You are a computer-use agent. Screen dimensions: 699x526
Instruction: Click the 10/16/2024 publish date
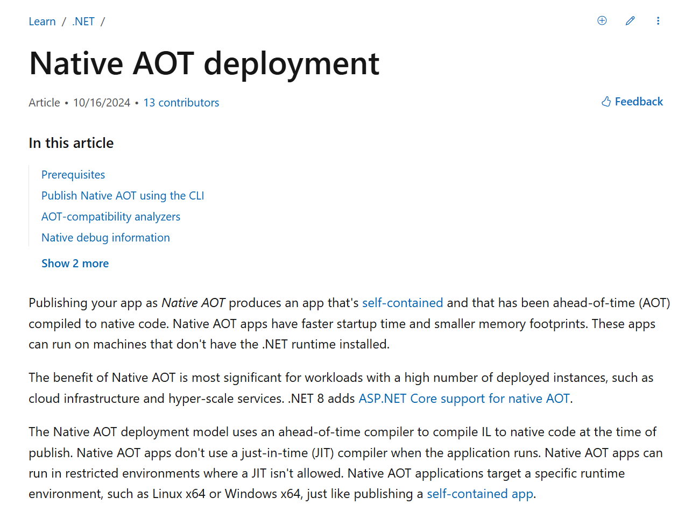102,102
